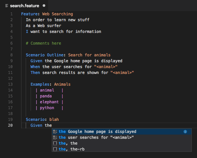Screen dimensions: 197x158
Task: Choose 'the user searches for "<animal>"' suggestion
Action: [96, 137]
